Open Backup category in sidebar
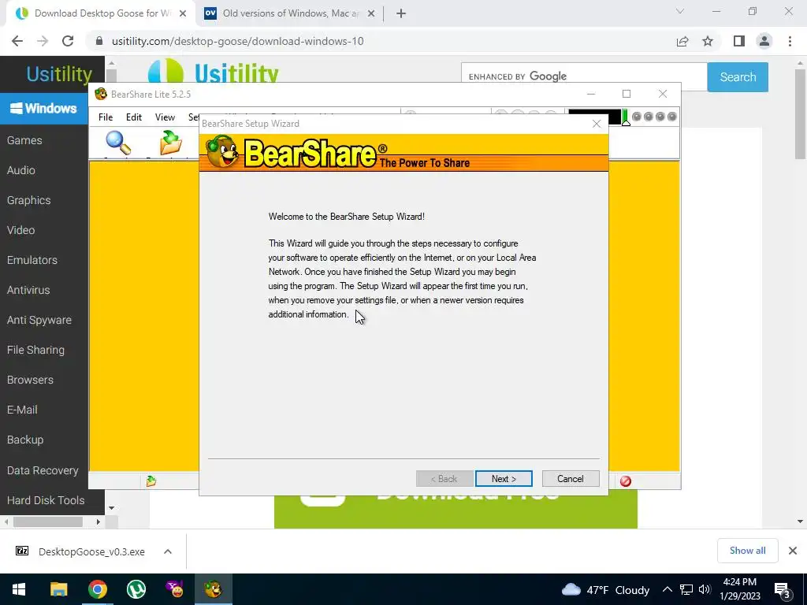The image size is (807, 605). pos(24,440)
